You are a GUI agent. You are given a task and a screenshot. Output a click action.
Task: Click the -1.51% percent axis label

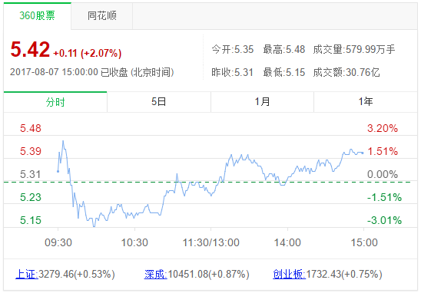point(384,198)
